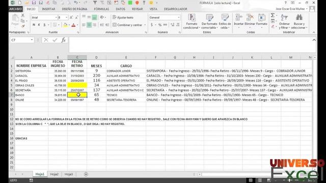This screenshot has width=326, height=183.
Task: Toggle Subrayado underline formatting
Action: pyautogui.click(x=44, y=25)
